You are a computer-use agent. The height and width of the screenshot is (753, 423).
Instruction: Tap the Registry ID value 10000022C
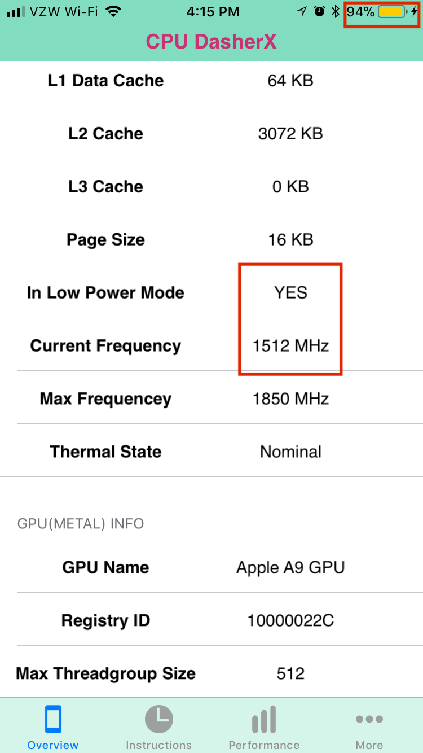[x=290, y=620]
